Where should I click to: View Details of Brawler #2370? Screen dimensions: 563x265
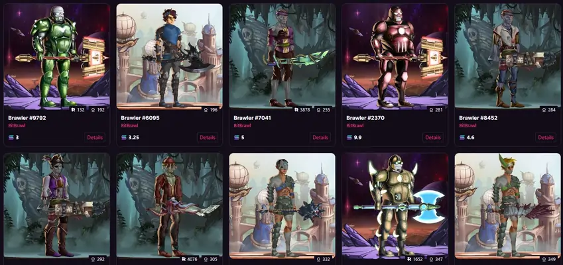pos(433,137)
